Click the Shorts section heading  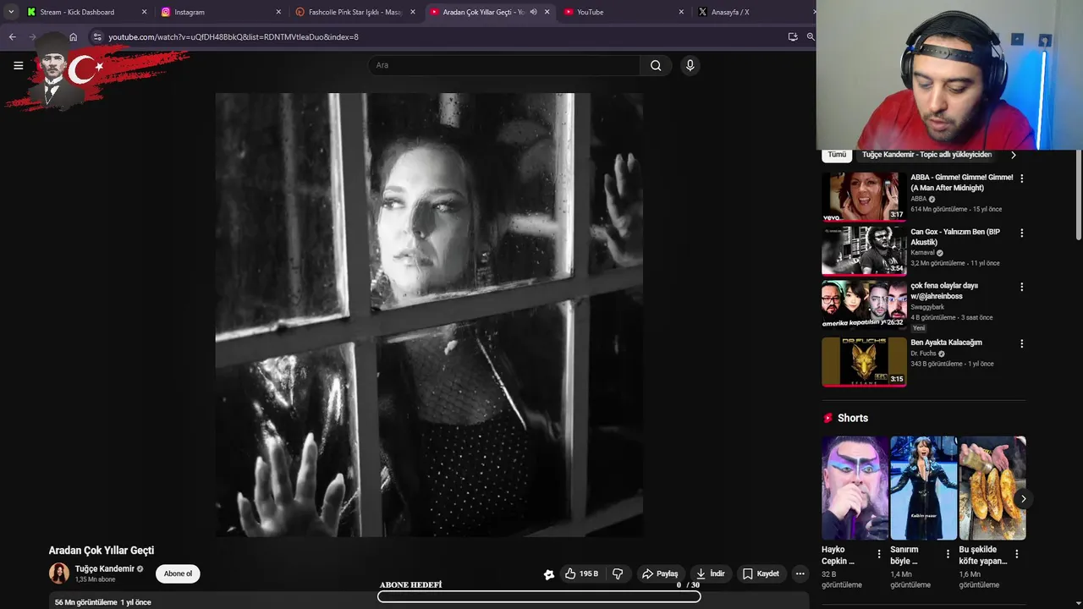pyautogui.click(x=853, y=418)
